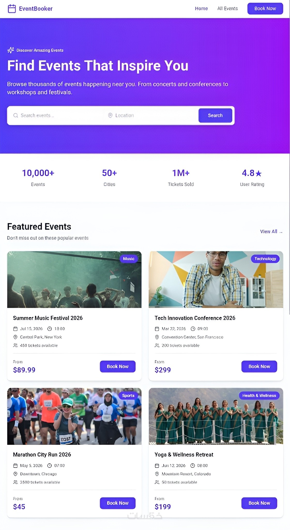Click Book Now button in top navigation bar
This screenshot has width=290, height=530.
265,9
